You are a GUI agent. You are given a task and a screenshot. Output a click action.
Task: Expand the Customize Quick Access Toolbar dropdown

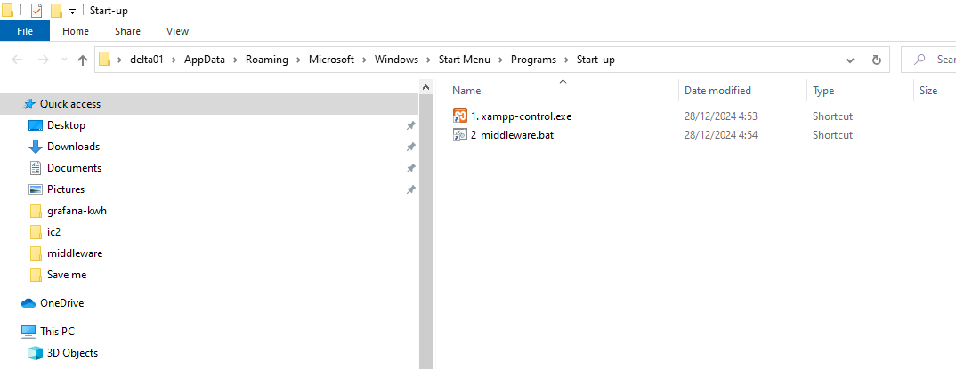72,11
